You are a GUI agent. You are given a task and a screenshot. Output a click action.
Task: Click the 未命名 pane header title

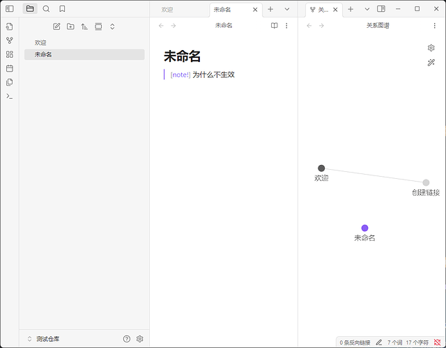224,26
